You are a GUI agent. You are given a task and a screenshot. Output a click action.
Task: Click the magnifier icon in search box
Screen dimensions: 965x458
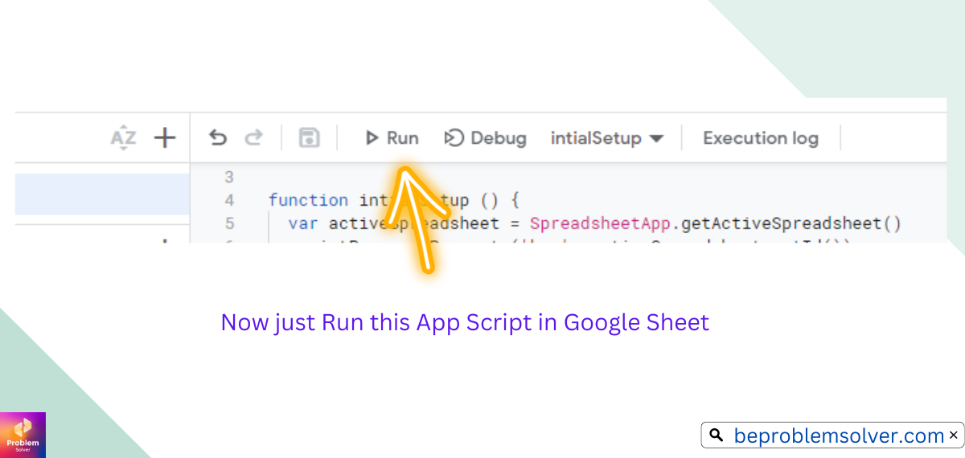click(x=716, y=436)
